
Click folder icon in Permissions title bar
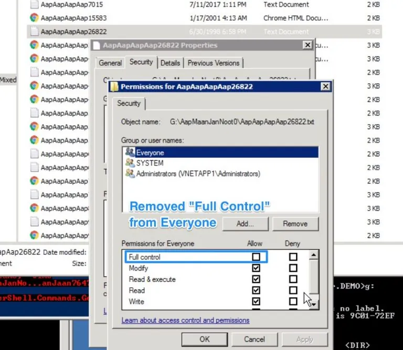point(114,86)
